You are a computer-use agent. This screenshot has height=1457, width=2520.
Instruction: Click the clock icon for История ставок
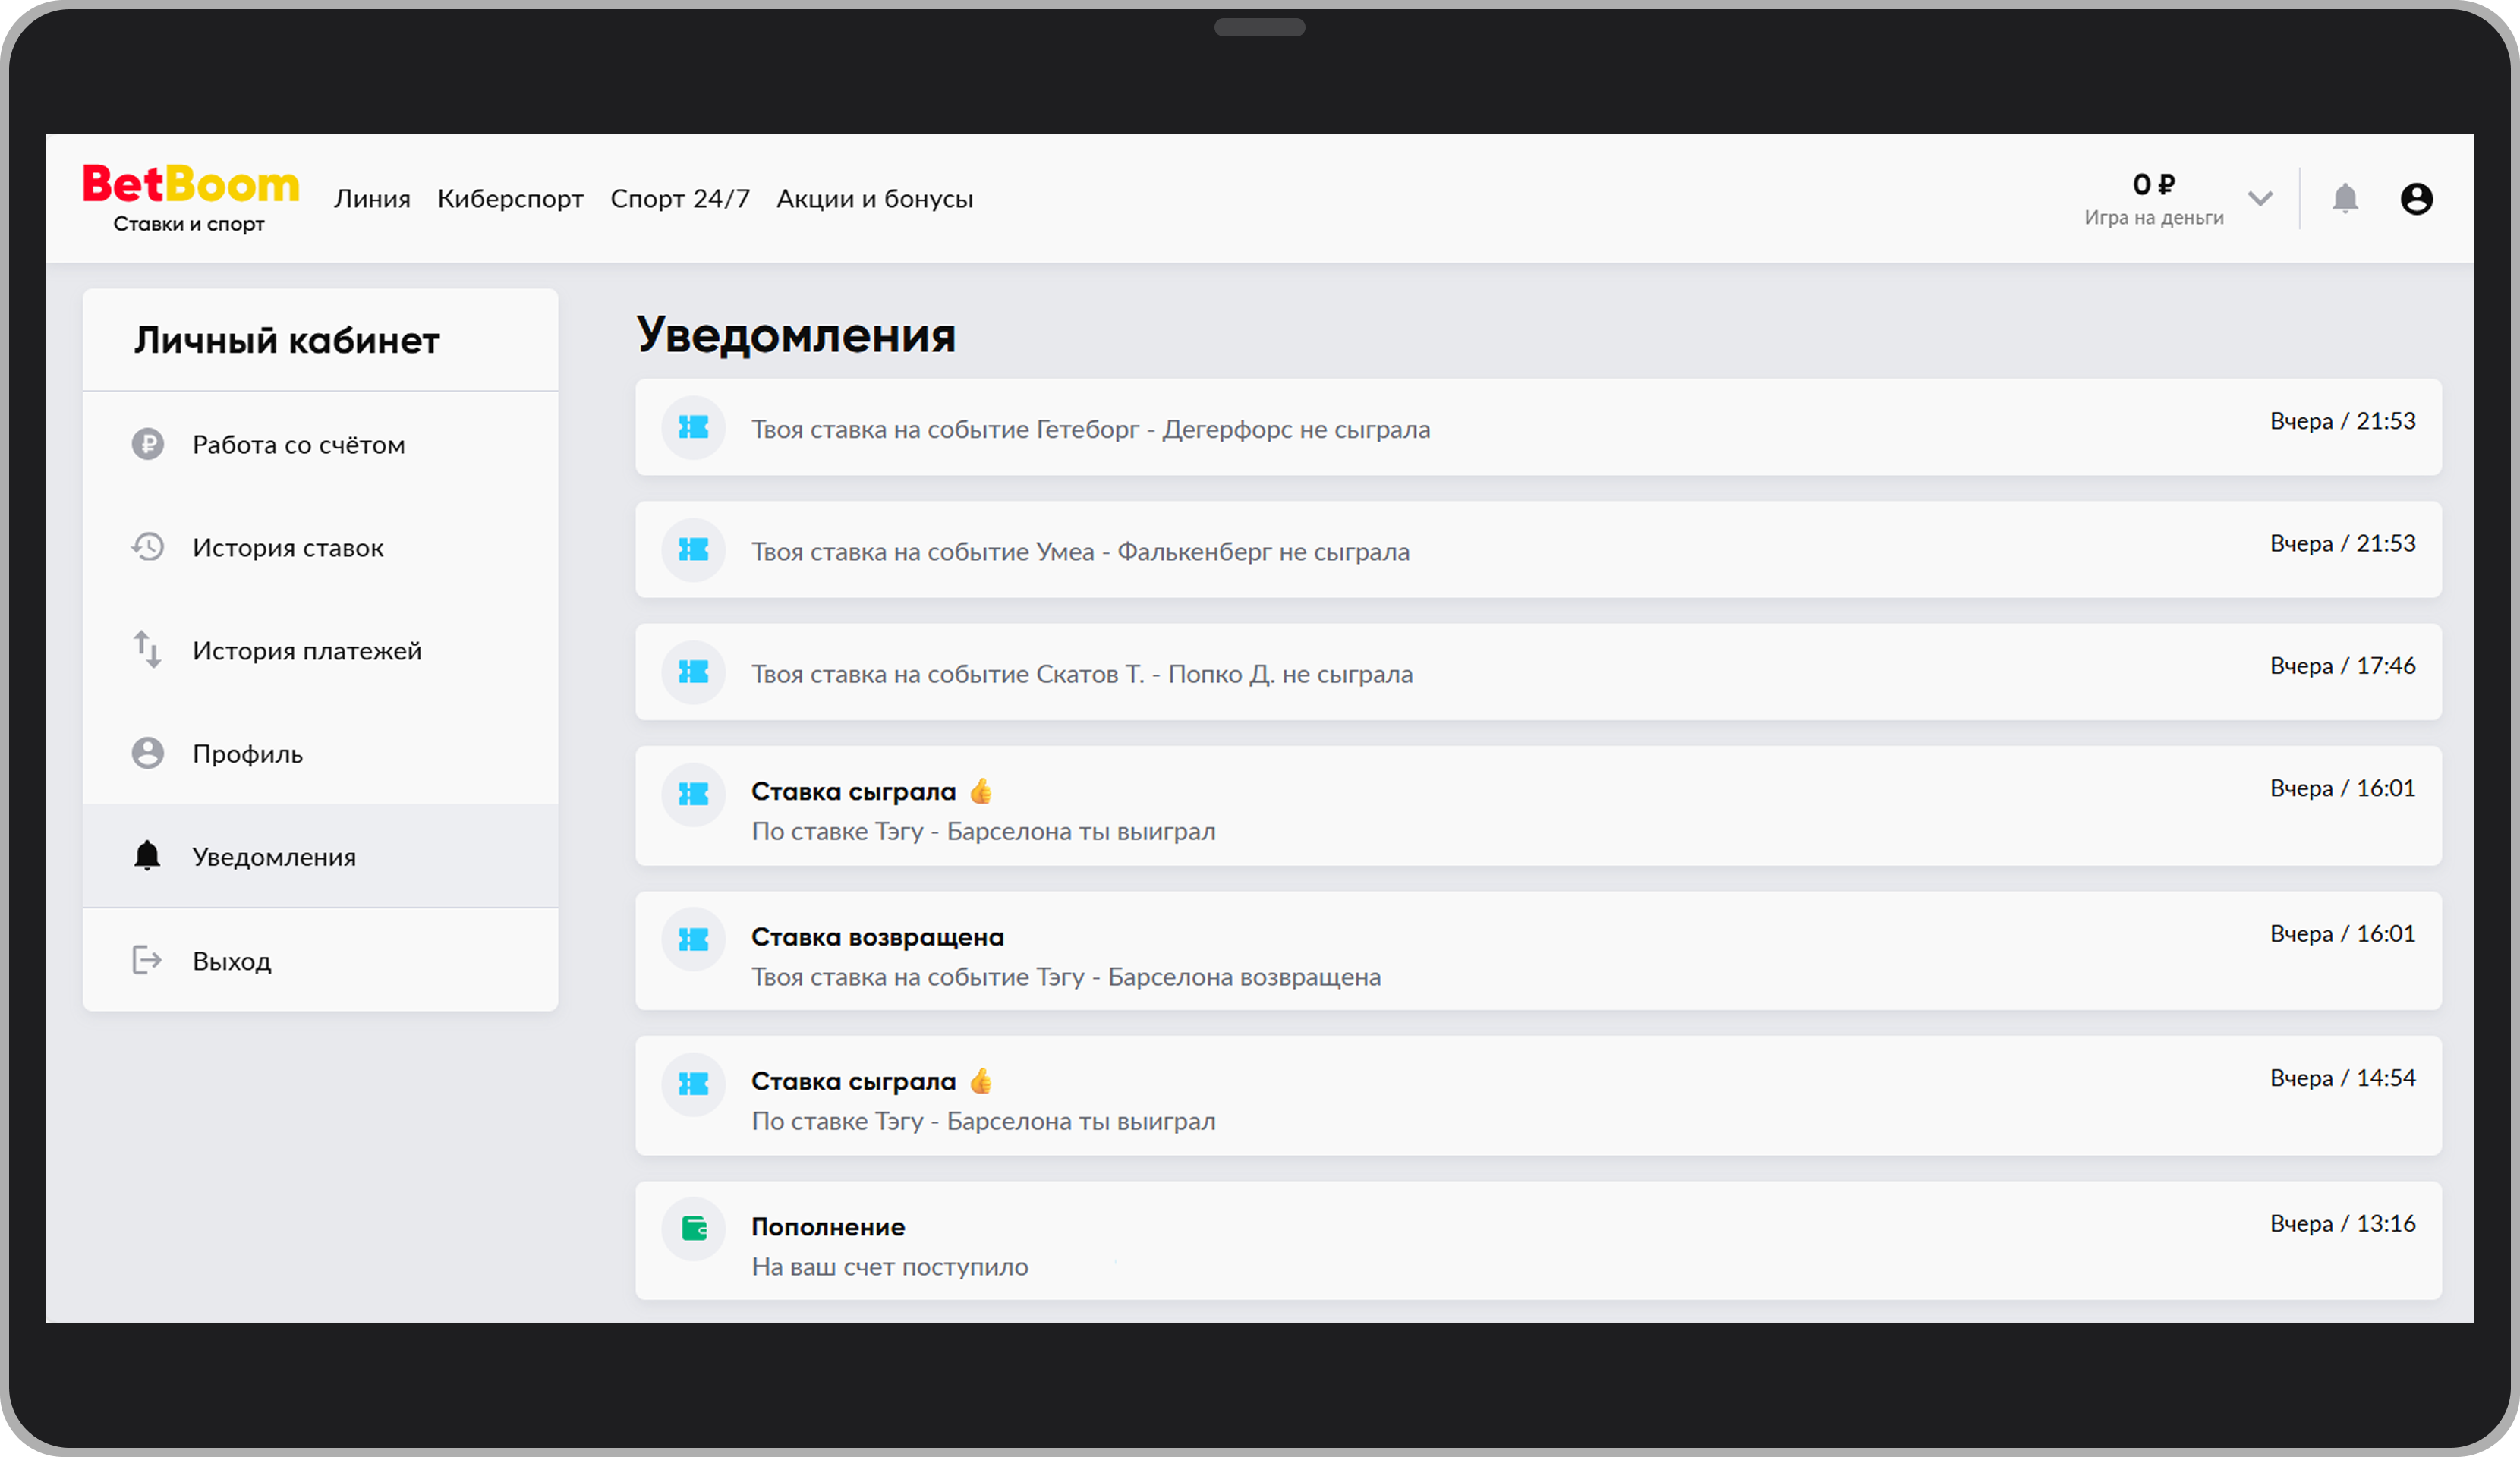tap(148, 547)
